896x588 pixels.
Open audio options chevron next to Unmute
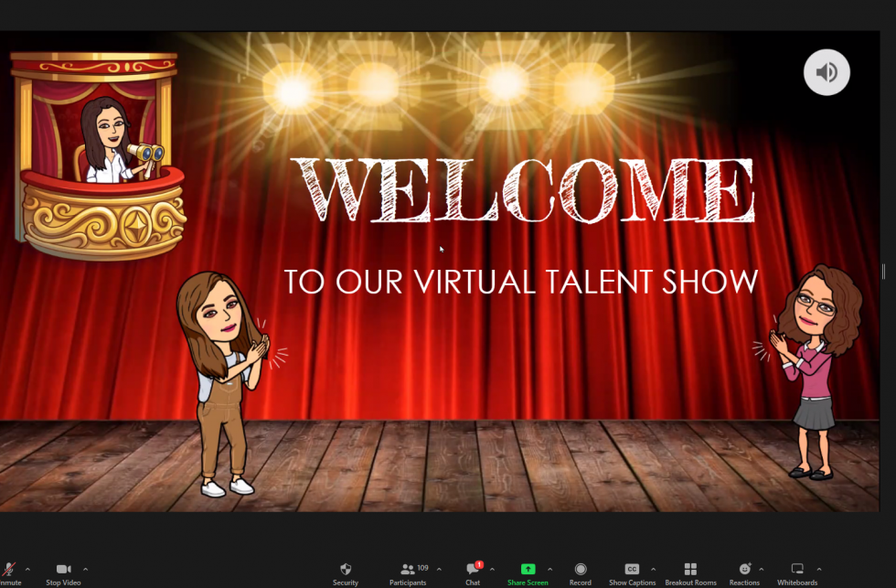coord(27,567)
